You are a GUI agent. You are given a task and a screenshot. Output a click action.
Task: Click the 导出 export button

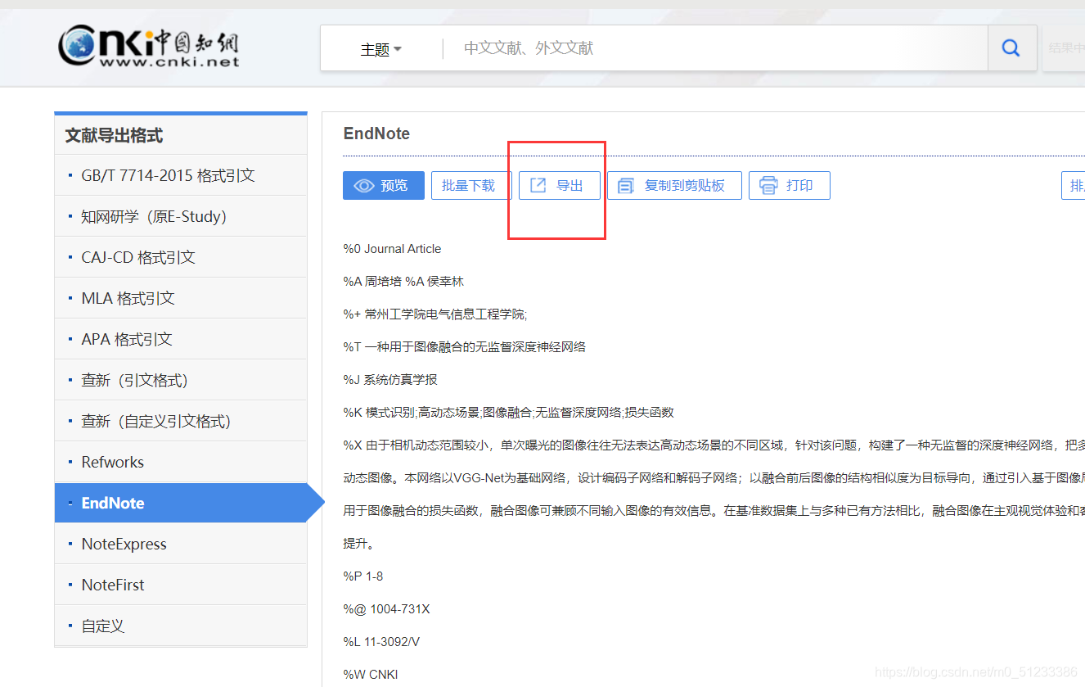(560, 186)
